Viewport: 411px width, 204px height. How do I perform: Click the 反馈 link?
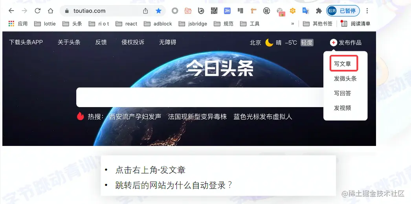tap(101, 42)
